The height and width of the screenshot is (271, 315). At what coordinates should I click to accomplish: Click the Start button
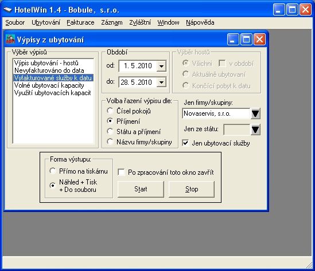pyautogui.click(x=141, y=189)
